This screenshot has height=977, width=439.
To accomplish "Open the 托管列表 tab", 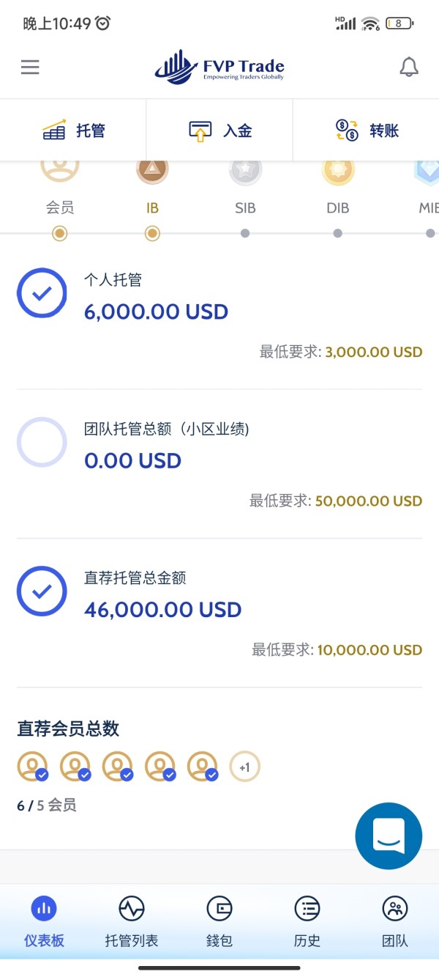I will click(x=132, y=921).
